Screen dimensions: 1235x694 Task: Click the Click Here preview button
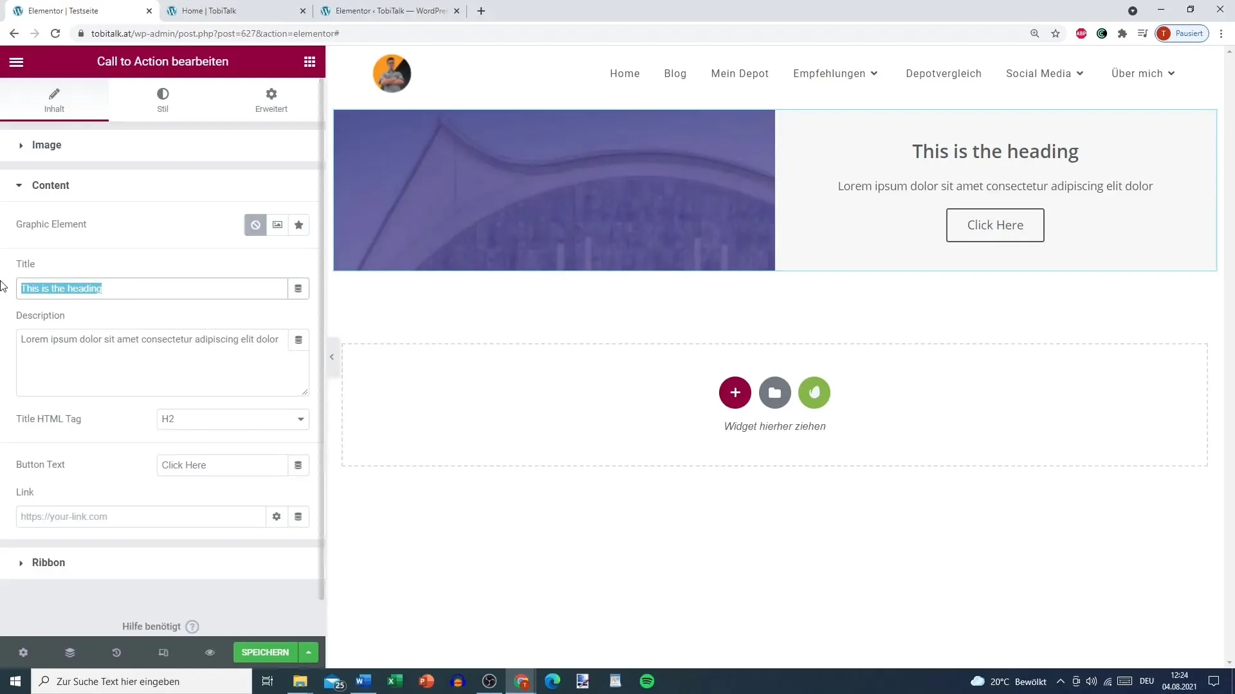995,225
